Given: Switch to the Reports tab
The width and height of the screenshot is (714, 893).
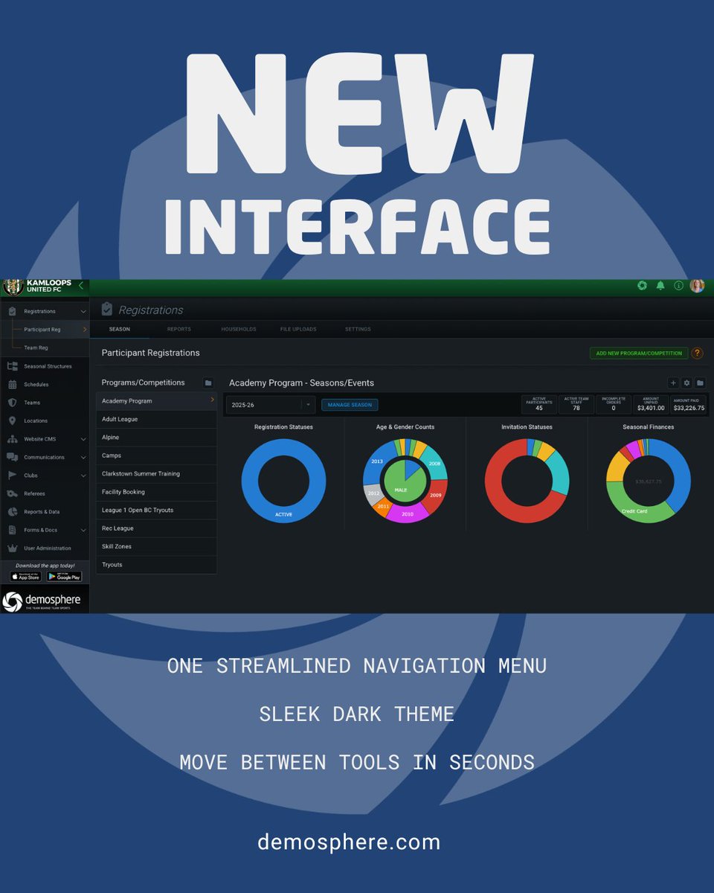Looking at the screenshot, I should tap(178, 329).
